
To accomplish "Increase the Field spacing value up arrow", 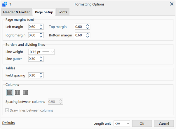I will pyautogui.click(x=41, y=74).
